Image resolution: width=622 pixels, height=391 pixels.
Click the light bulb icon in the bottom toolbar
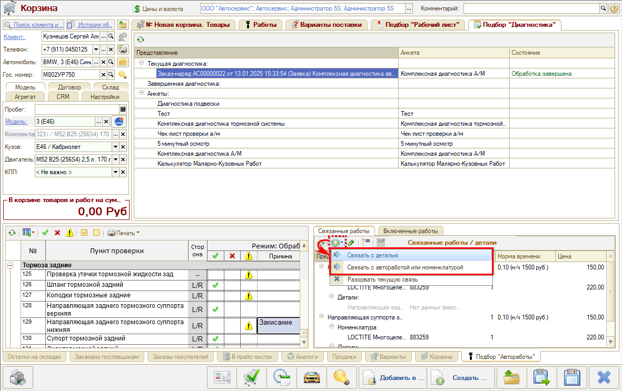coord(342,378)
